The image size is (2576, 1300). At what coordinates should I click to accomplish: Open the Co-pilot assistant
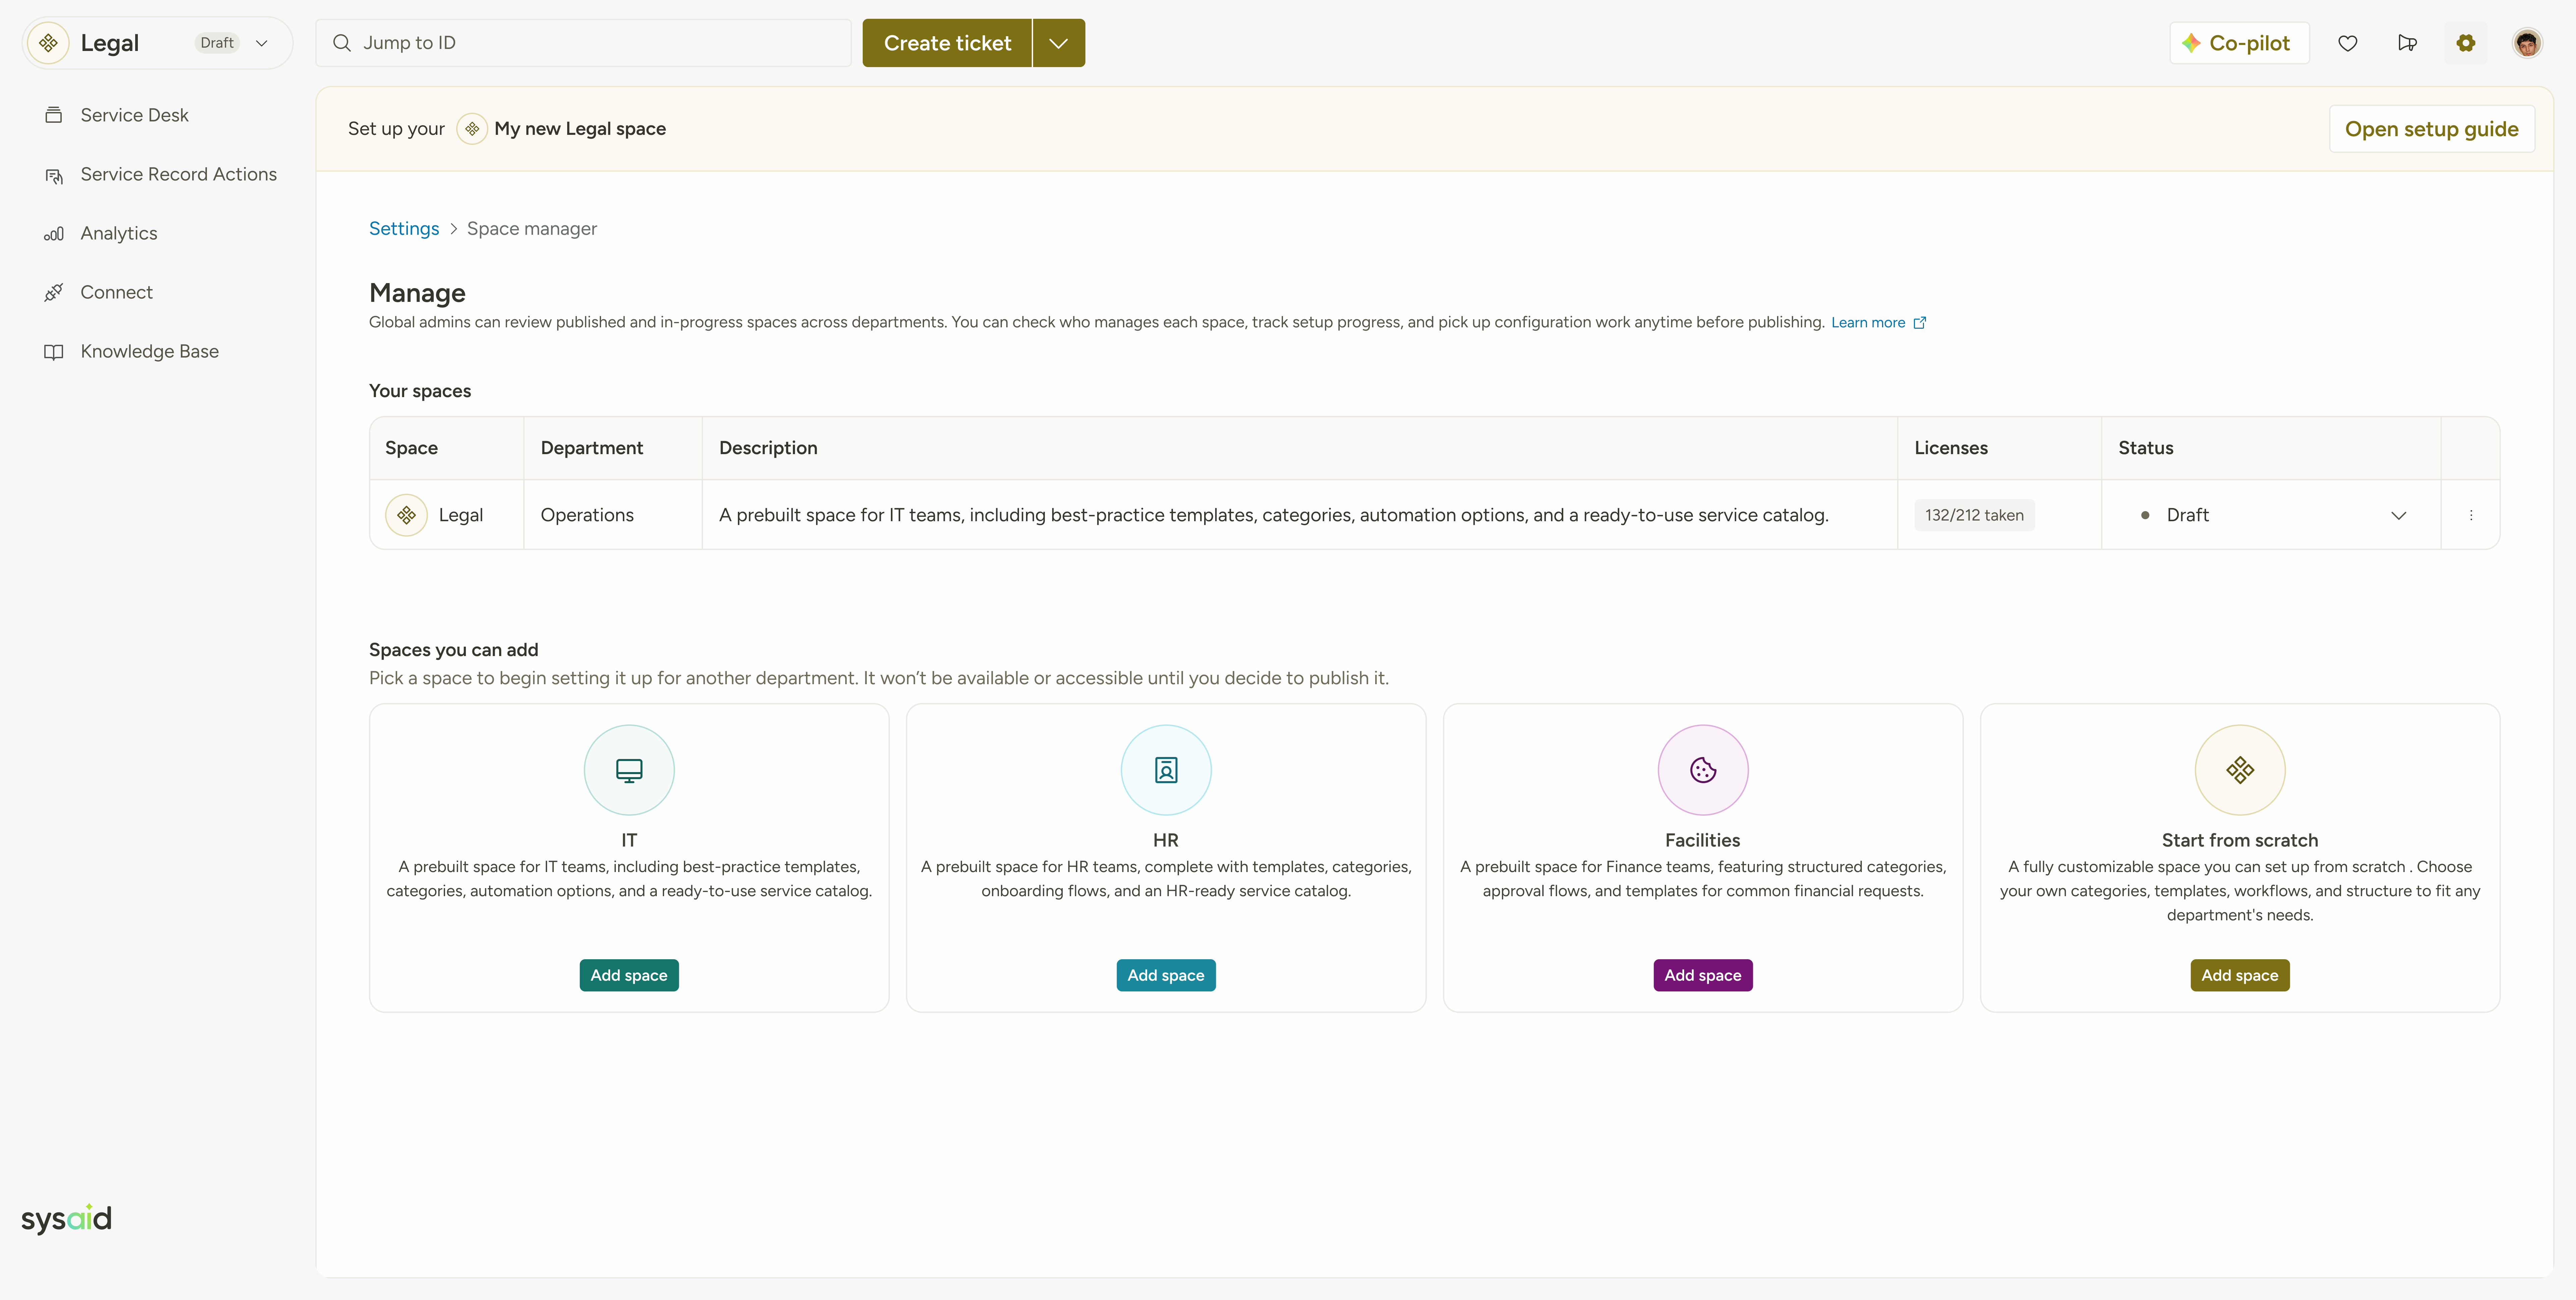tap(2238, 43)
